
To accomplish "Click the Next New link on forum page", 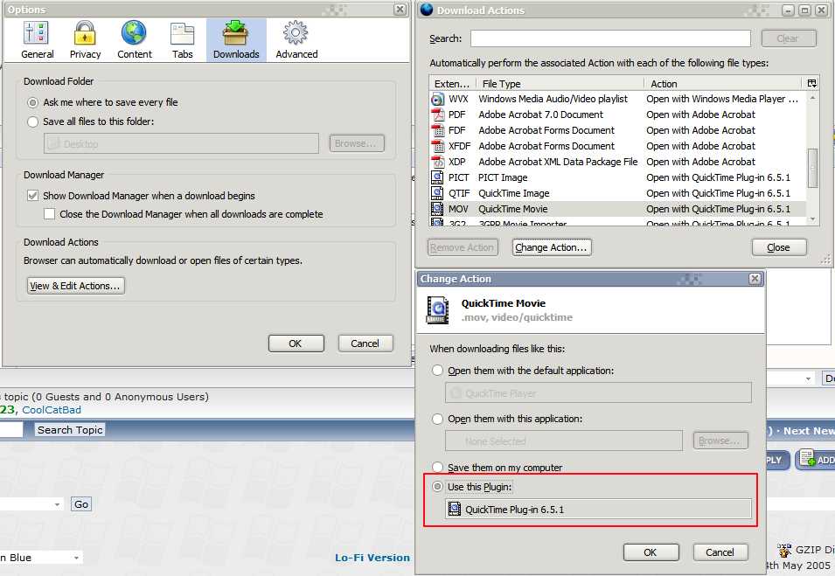I will tap(809, 431).
